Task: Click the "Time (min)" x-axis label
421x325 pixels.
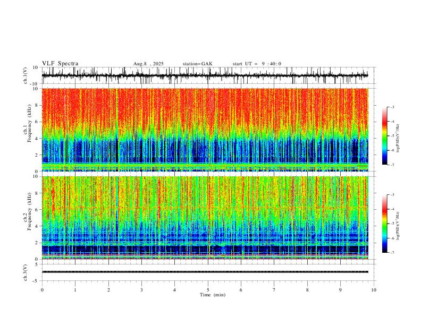Action: (213, 295)
